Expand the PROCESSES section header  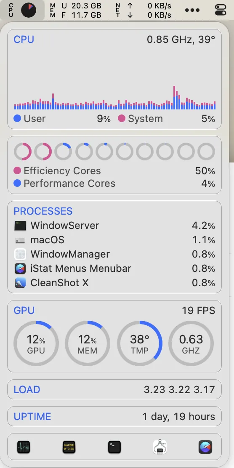(x=43, y=211)
